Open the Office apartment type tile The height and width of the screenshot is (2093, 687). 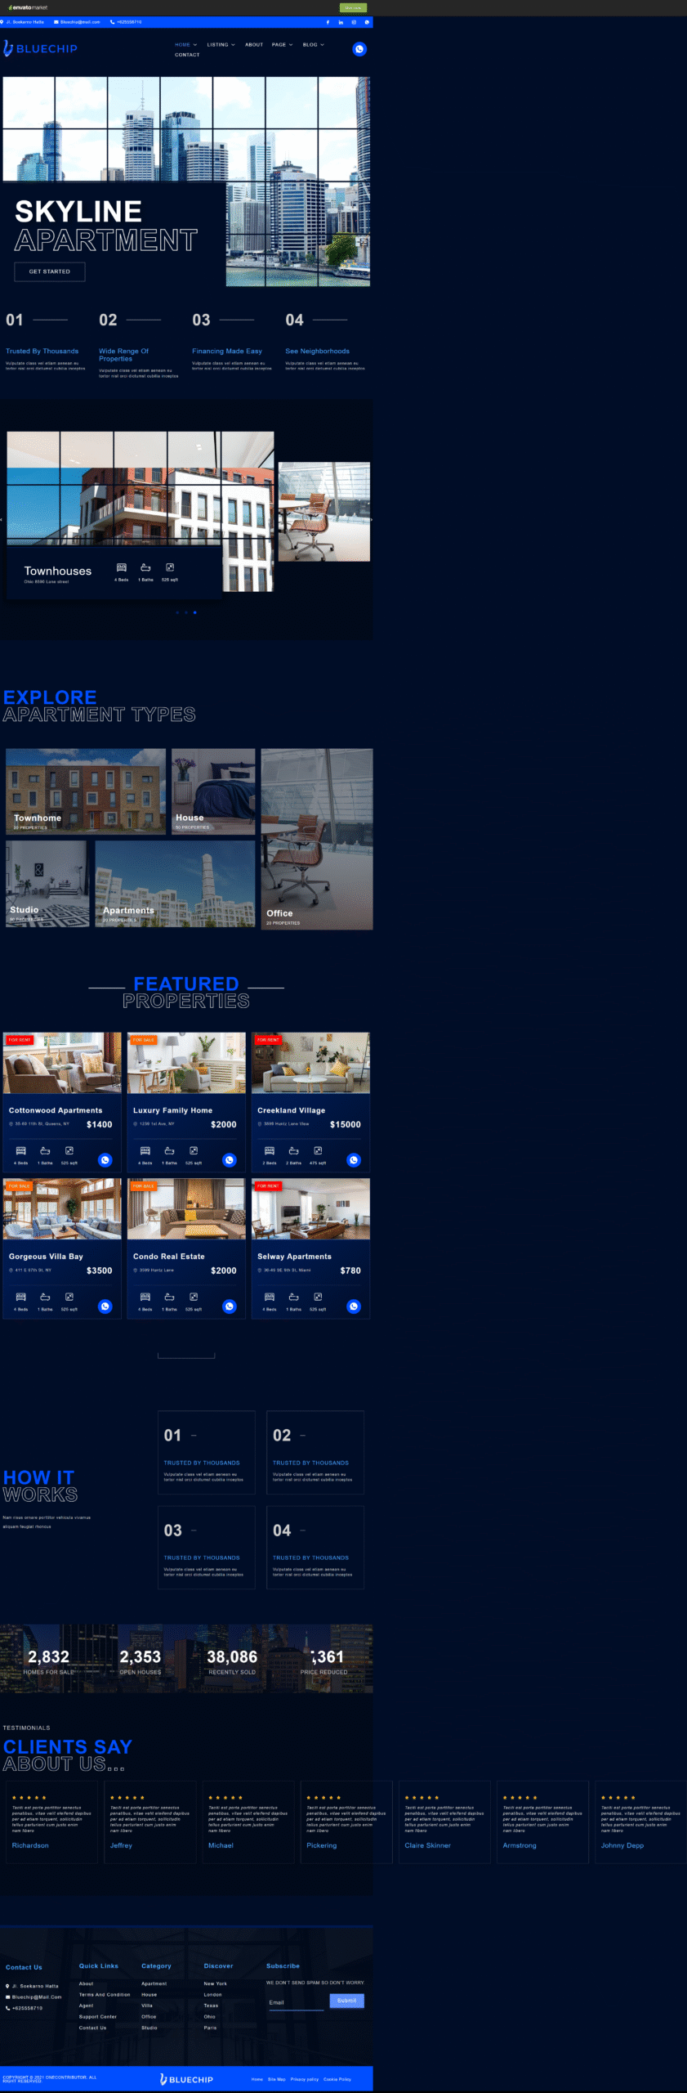click(x=317, y=839)
